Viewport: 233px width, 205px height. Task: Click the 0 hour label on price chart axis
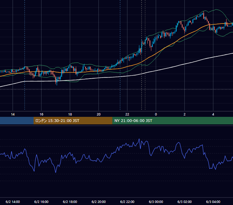pos(156,114)
